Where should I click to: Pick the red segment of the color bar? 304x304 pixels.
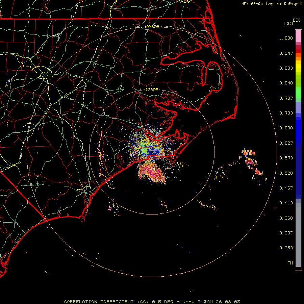tap(298, 51)
